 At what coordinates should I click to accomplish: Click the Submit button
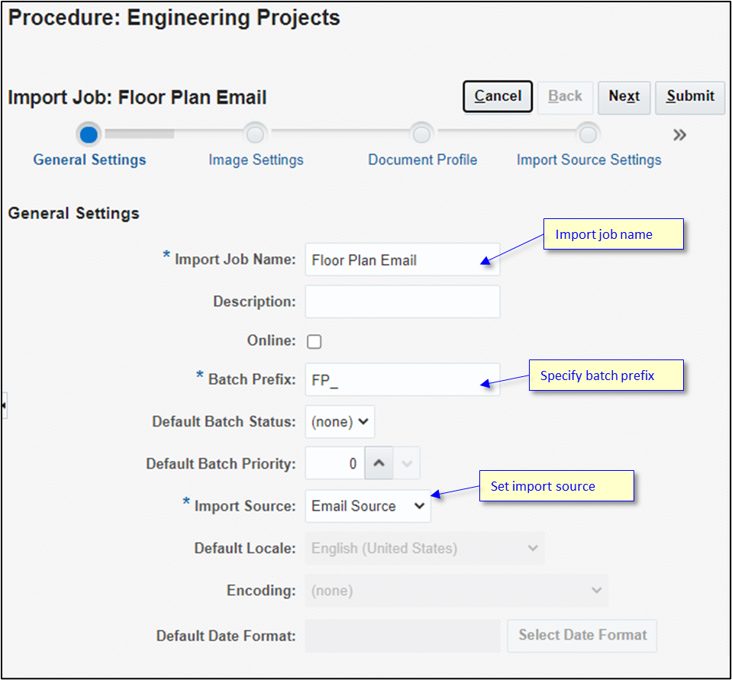(x=689, y=97)
